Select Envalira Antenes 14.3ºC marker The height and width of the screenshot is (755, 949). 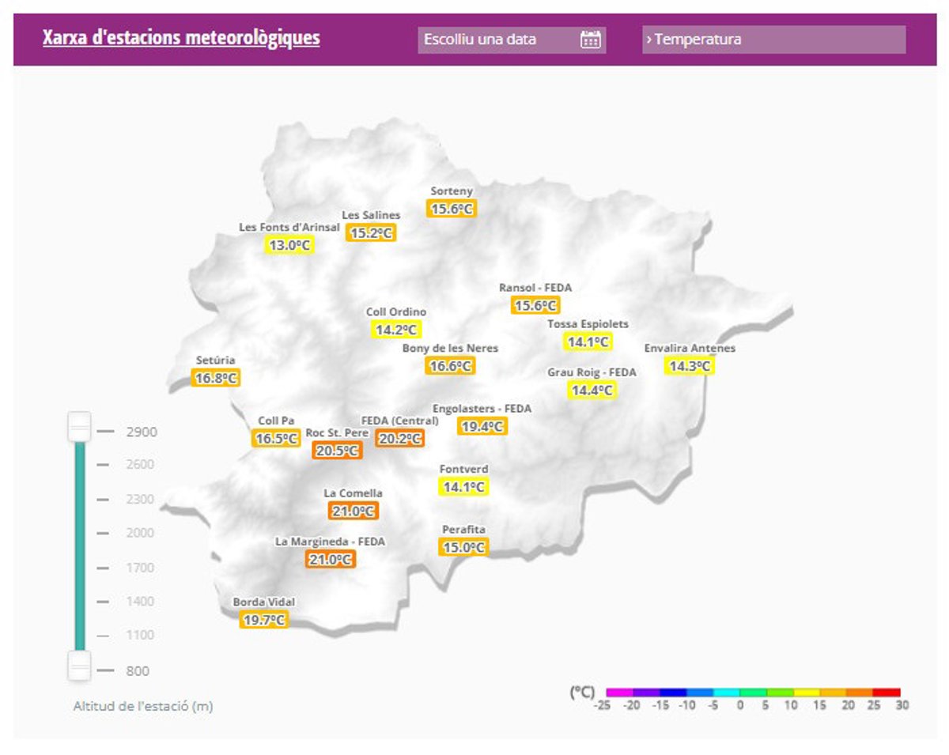point(689,366)
